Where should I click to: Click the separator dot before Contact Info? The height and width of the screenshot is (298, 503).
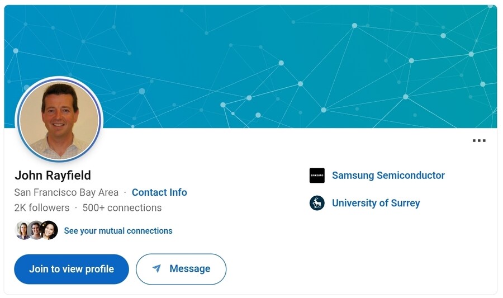pos(125,192)
